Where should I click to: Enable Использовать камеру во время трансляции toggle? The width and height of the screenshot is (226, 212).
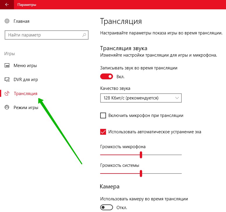pyautogui.click(x=107, y=207)
